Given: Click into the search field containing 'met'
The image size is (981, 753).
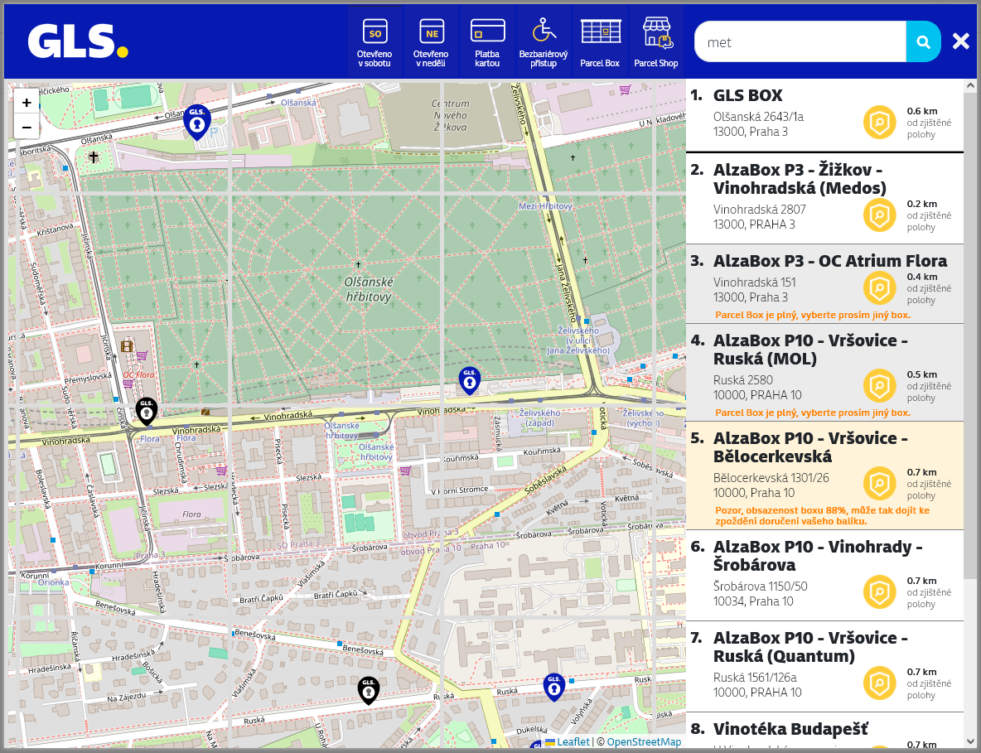Looking at the screenshot, I should pyautogui.click(x=800, y=42).
